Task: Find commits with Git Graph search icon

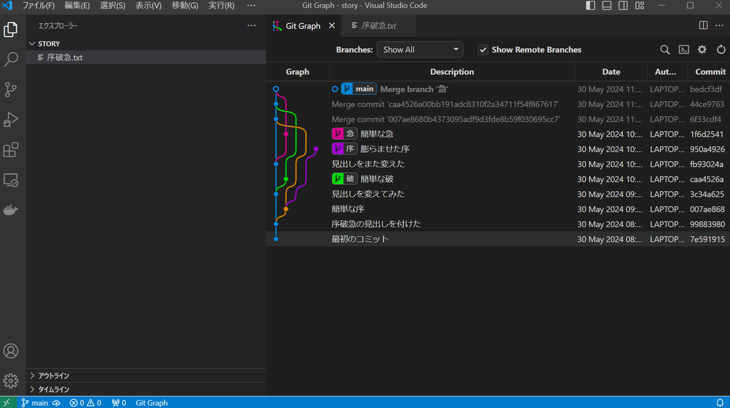Action: click(665, 50)
